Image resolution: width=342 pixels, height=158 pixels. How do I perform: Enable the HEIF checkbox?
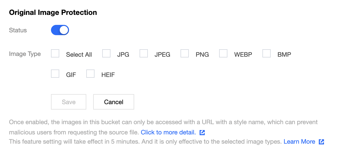90,74
